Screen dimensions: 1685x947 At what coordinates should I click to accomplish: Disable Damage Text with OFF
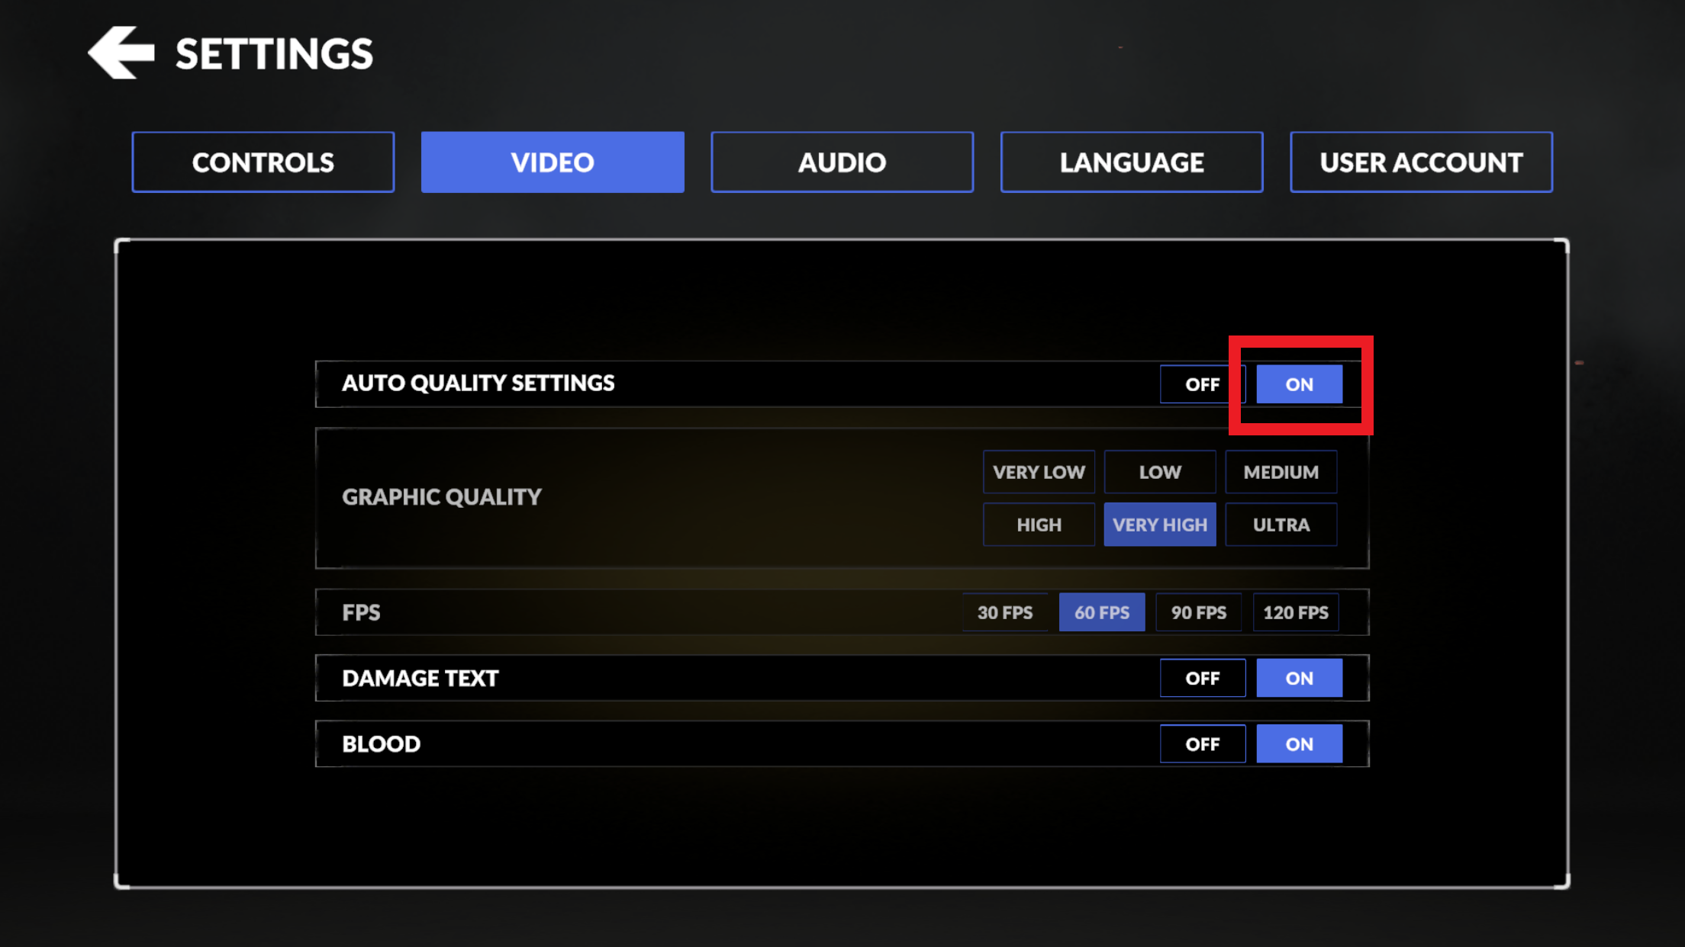pyautogui.click(x=1202, y=678)
